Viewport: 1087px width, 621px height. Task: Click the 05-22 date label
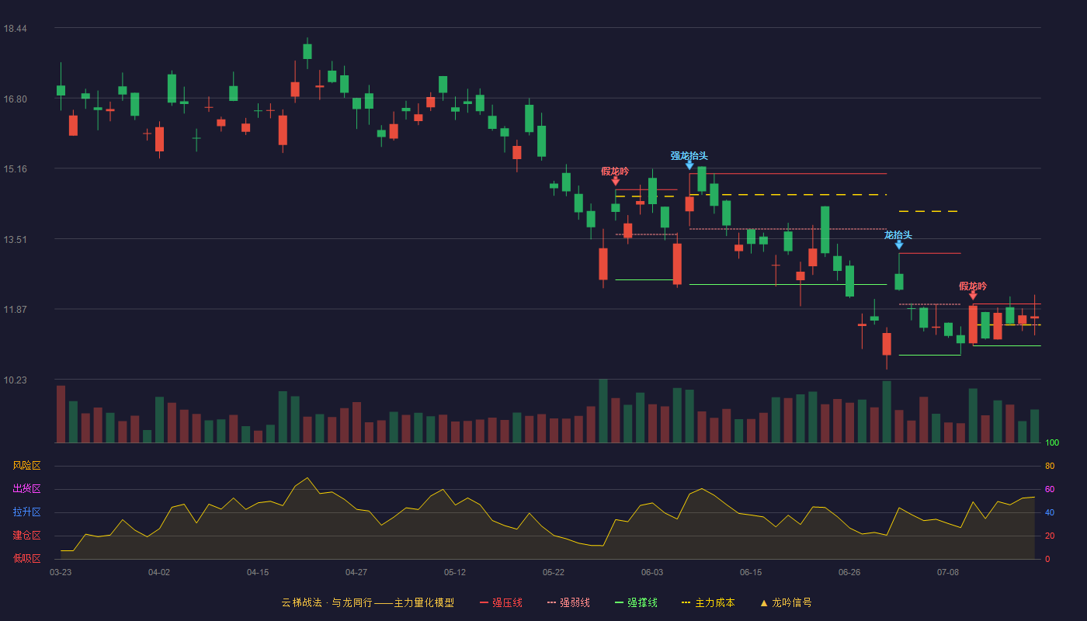554,572
